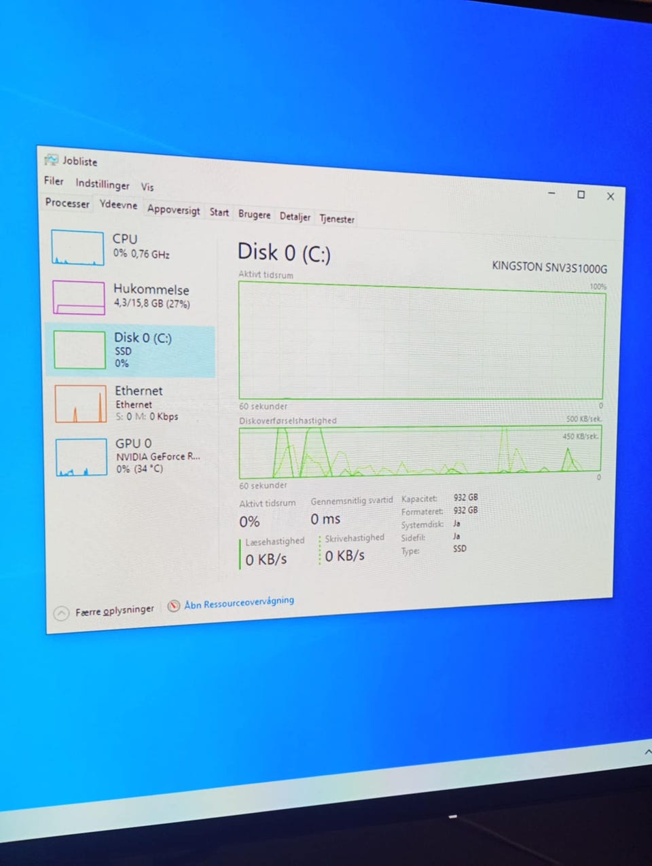
Task: Open the Start tab
Action: (x=219, y=212)
